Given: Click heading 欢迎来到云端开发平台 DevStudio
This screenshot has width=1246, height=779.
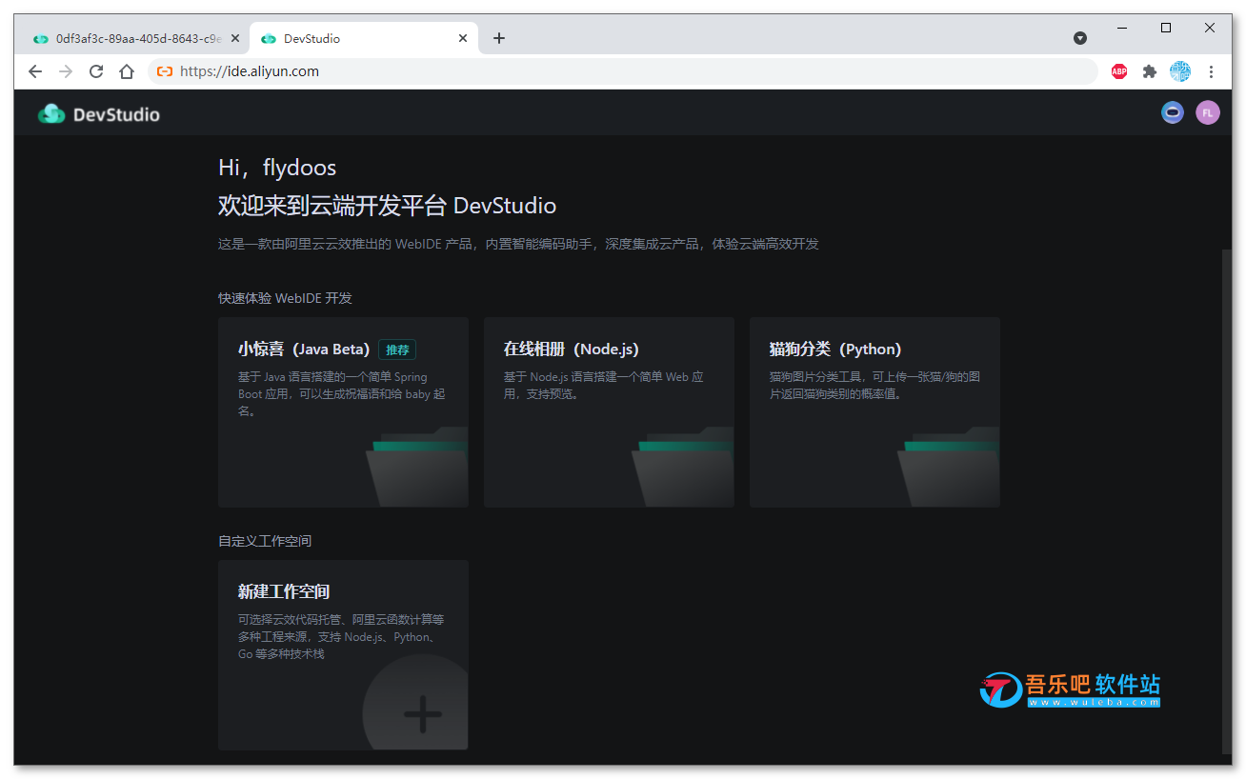Looking at the screenshot, I should [x=387, y=206].
